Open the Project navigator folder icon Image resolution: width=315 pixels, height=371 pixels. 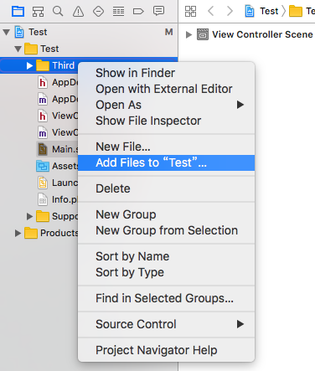(x=18, y=12)
